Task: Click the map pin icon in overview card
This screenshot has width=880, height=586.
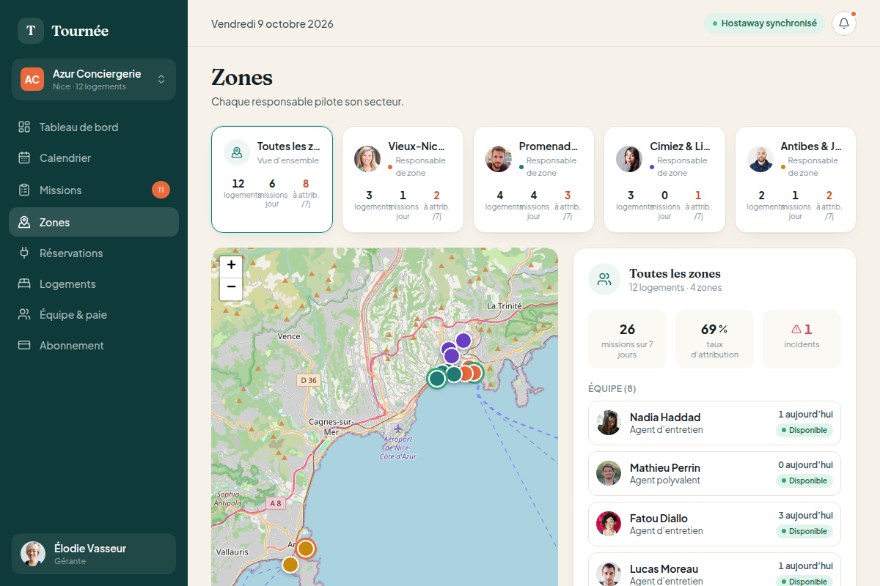Action: pyautogui.click(x=237, y=152)
